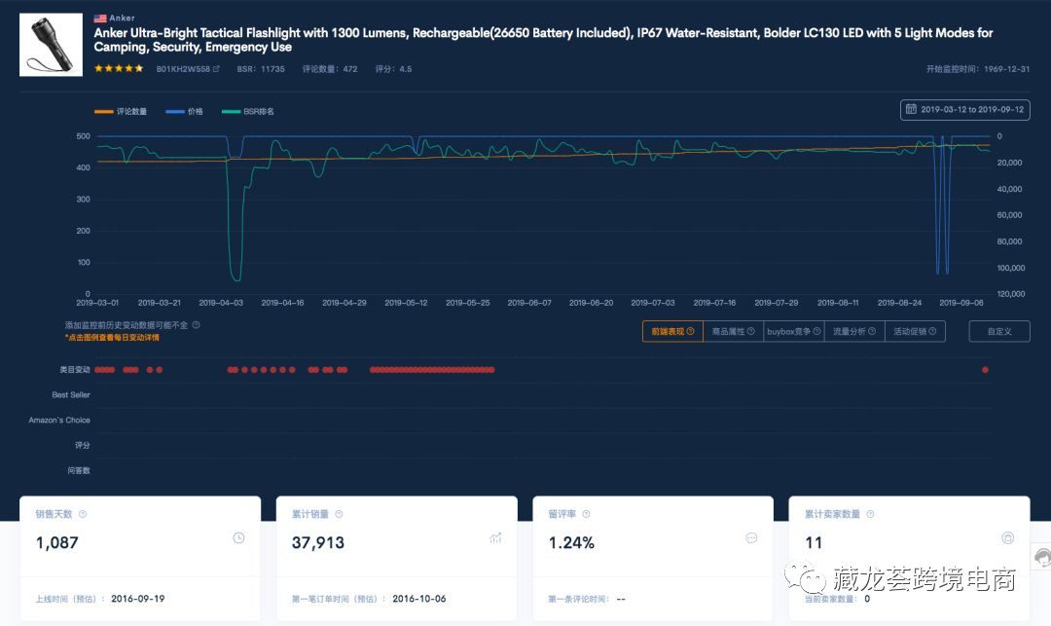Image resolution: width=1051 pixels, height=626 pixels.
Task: Open the 活动促销 tab
Action: click(915, 332)
